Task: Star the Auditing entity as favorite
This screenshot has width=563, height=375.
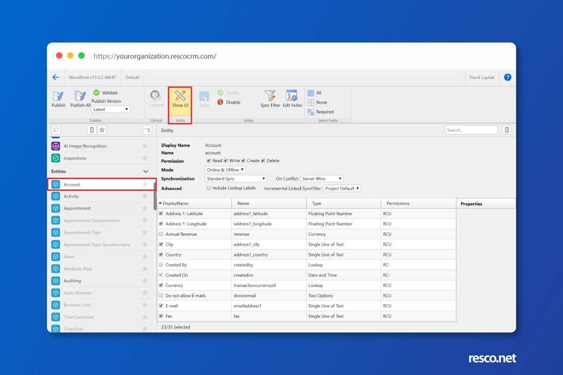Action: pos(145,281)
